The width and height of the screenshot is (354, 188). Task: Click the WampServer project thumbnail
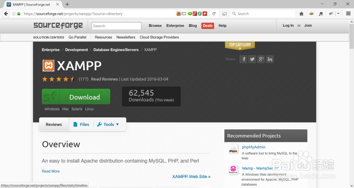coord(233,170)
